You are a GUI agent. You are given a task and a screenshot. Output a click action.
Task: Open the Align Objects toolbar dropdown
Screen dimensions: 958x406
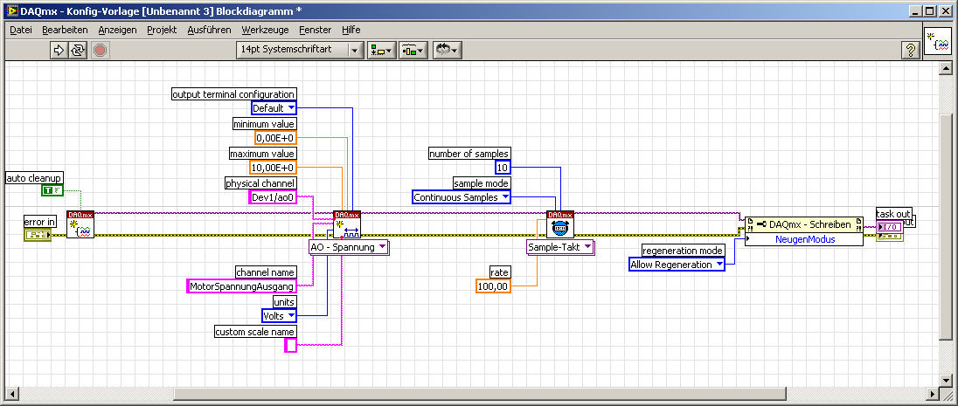pos(382,50)
